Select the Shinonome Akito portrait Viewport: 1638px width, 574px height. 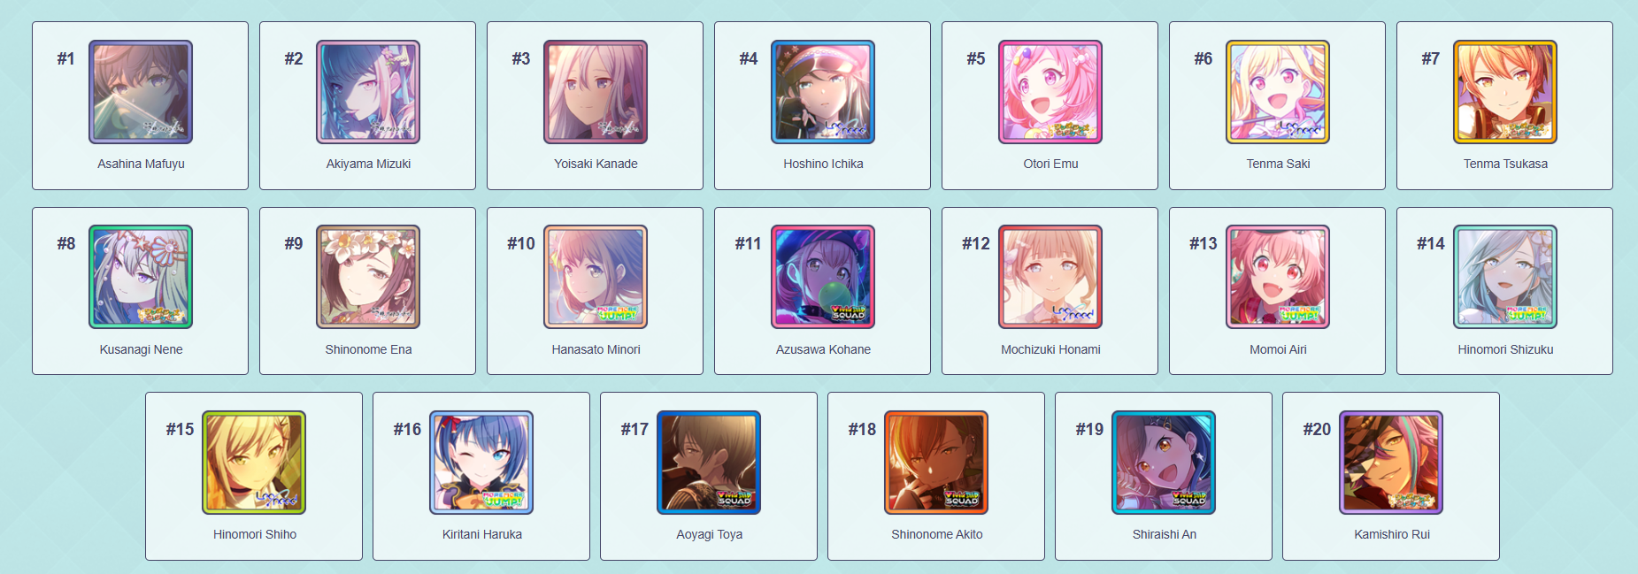pyautogui.click(x=936, y=463)
